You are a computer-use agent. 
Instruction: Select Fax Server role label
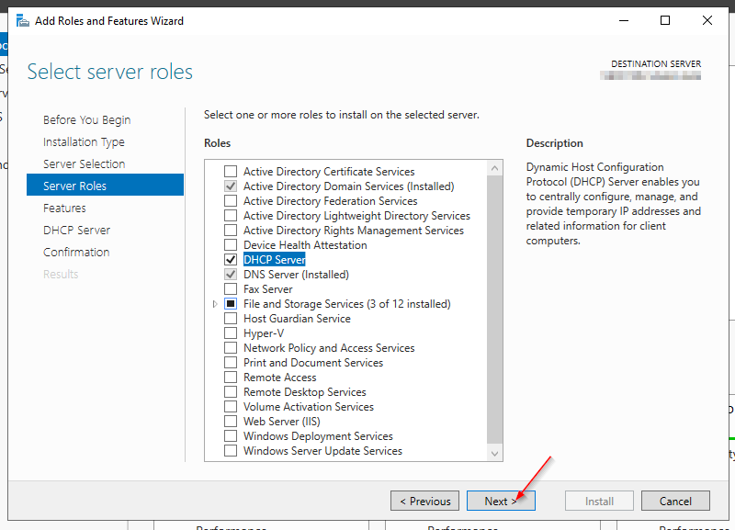pos(267,289)
